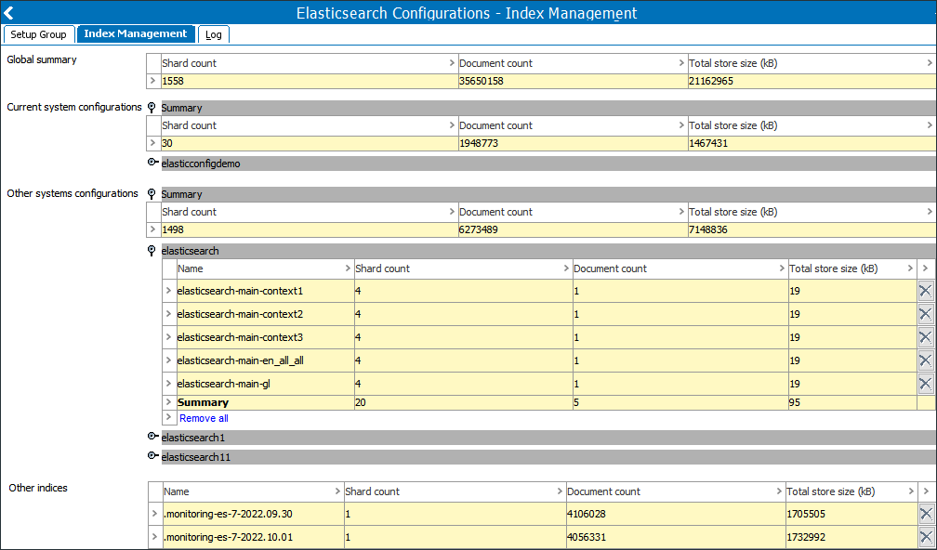Click Shard count header in Global summary table
The image size is (937, 550).
[310, 63]
